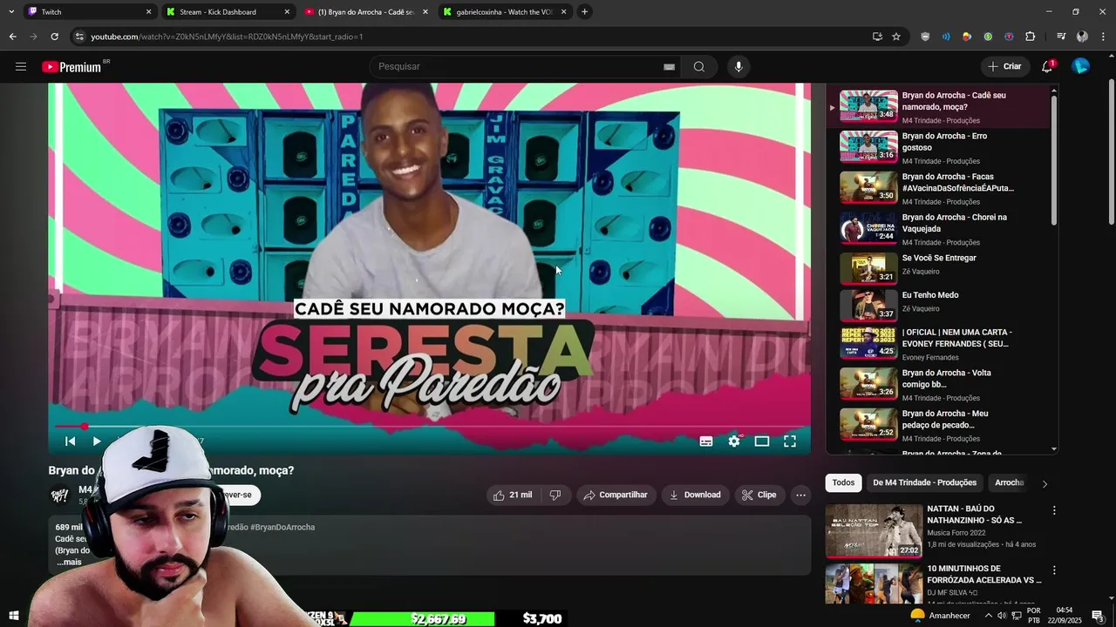The width and height of the screenshot is (1116, 627).
Task: Reload the page
Action: coord(54,37)
